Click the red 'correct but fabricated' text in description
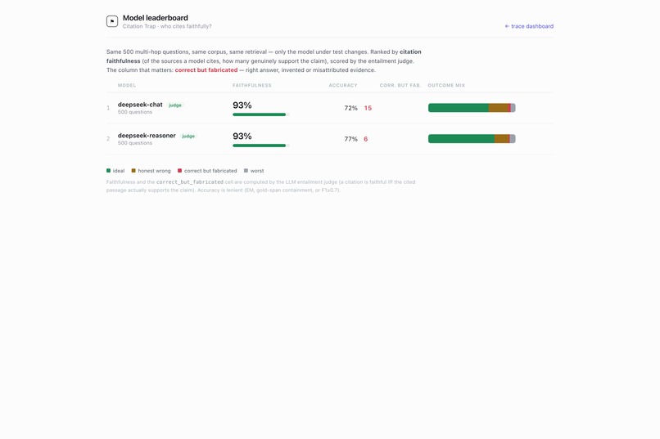 (206, 70)
